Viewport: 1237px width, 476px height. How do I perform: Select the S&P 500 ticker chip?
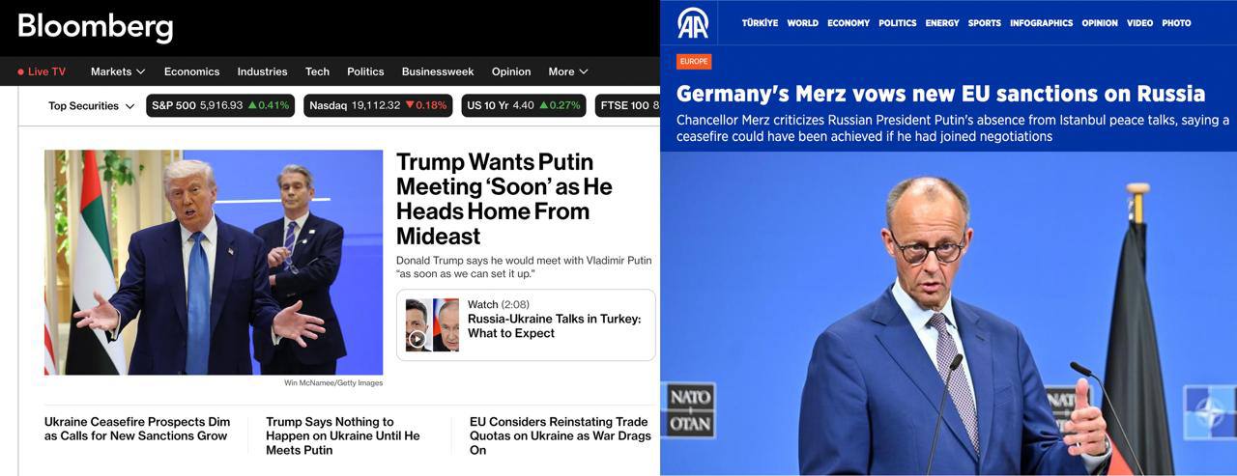pyautogui.click(x=220, y=105)
